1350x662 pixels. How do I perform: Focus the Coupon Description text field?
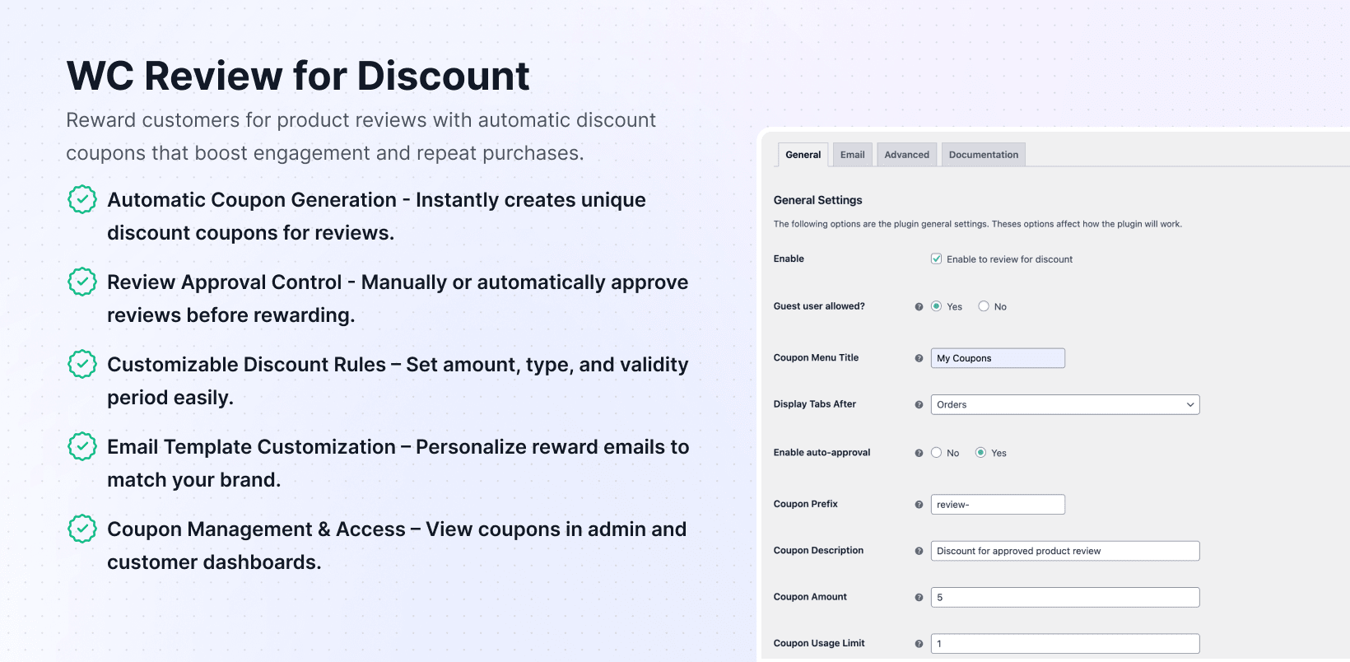1064,551
